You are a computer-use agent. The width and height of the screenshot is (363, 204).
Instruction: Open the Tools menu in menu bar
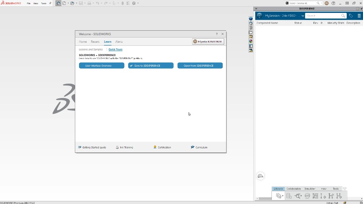tap(43, 3)
